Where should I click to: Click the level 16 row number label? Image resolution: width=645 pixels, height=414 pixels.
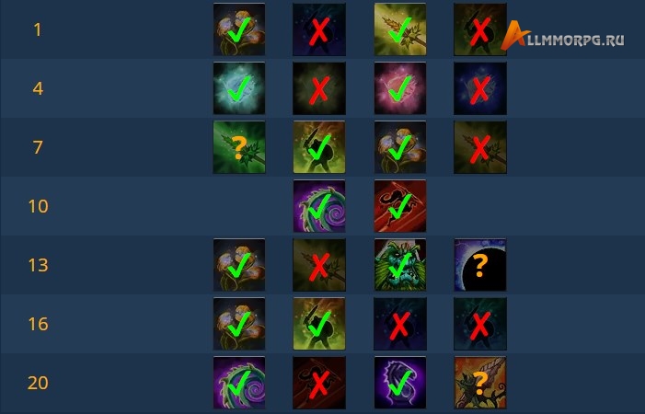pos(38,324)
